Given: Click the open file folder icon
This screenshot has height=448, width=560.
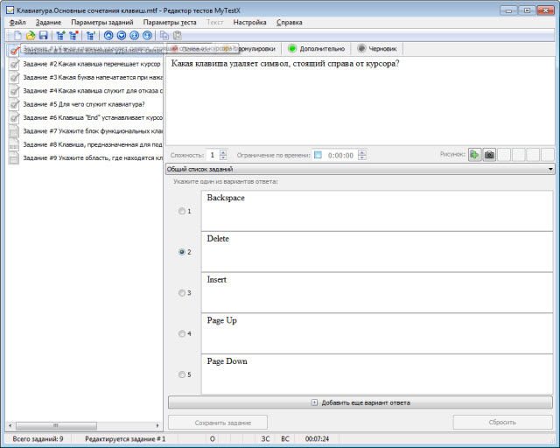Looking at the screenshot, I should point(30,36).
